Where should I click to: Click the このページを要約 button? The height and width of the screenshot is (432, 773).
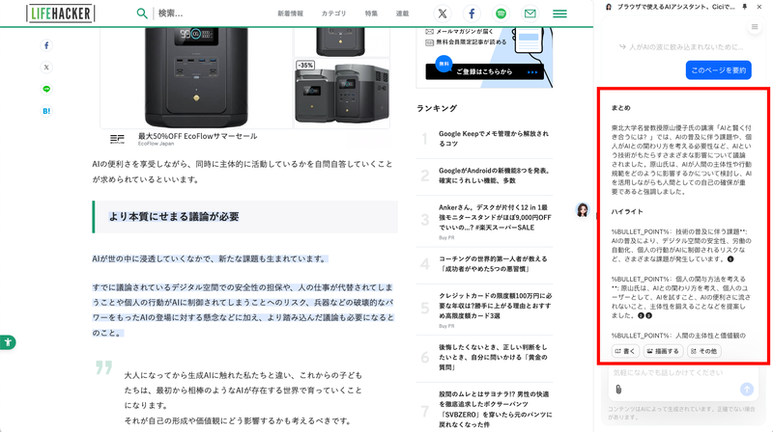[x=718, y=69]
